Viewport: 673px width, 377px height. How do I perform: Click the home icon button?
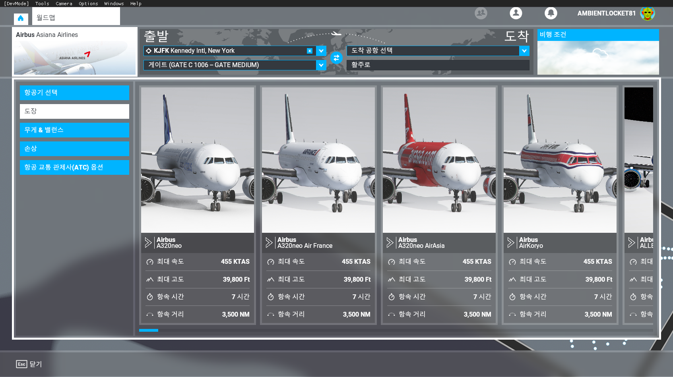tap(21, 18)
